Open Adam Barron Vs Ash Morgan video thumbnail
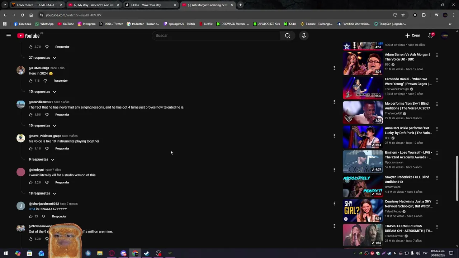 click(x=363, y=63)
